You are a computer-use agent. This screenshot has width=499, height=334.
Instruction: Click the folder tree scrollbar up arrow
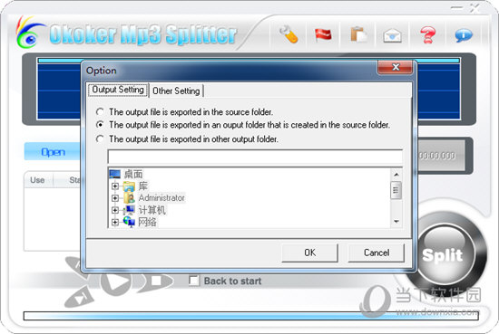396,175
